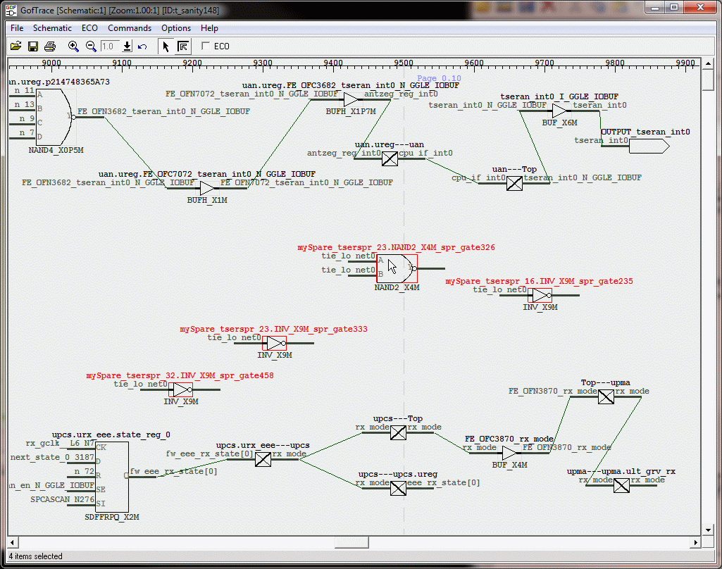
Task: Activate the area select tool icon
Action: pos(182,46)
